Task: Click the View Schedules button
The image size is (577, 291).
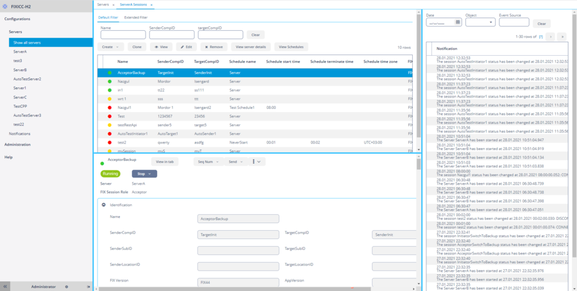Action: point(291,47)
